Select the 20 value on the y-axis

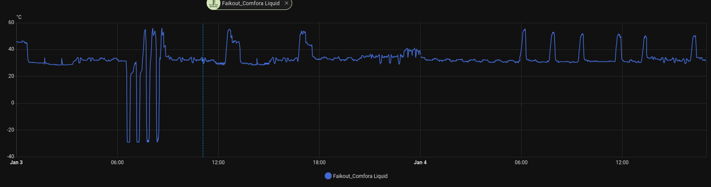pos(11,76)
